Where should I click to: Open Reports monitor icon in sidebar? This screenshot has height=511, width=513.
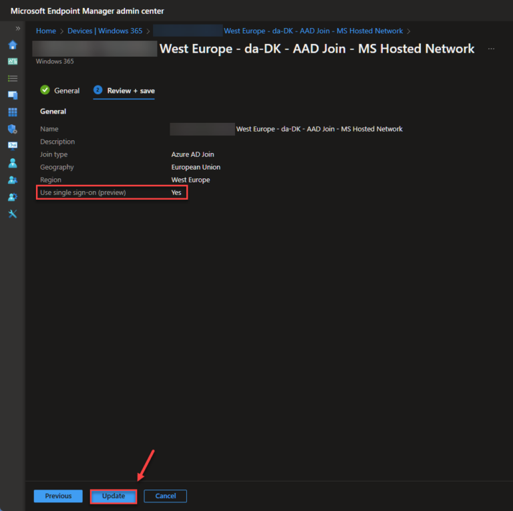click(12, 146)
